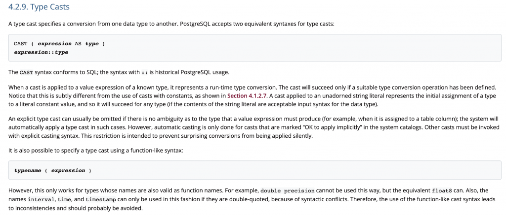
Task: Click the typename ( expression ) code block
Action: (x=255, y=170)
